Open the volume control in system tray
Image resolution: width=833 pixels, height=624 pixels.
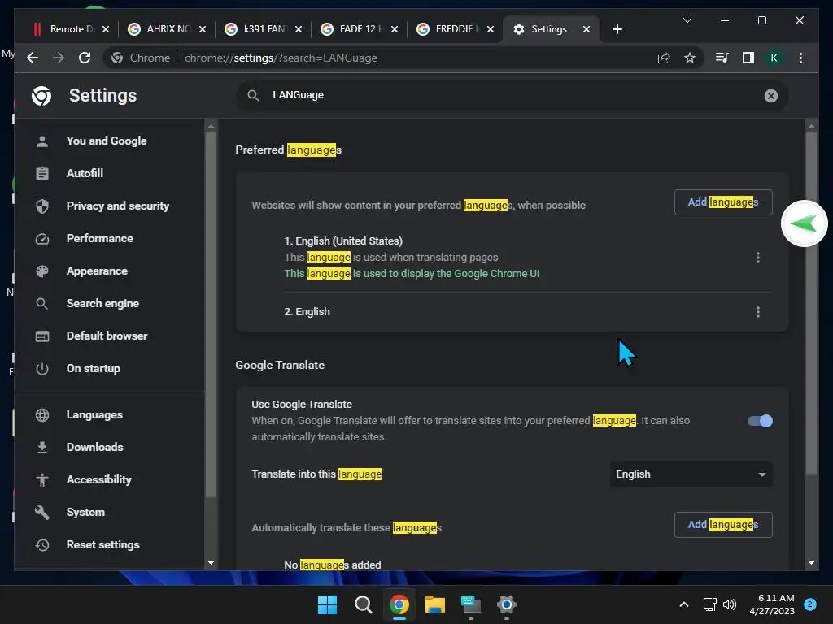coord(730,604)
